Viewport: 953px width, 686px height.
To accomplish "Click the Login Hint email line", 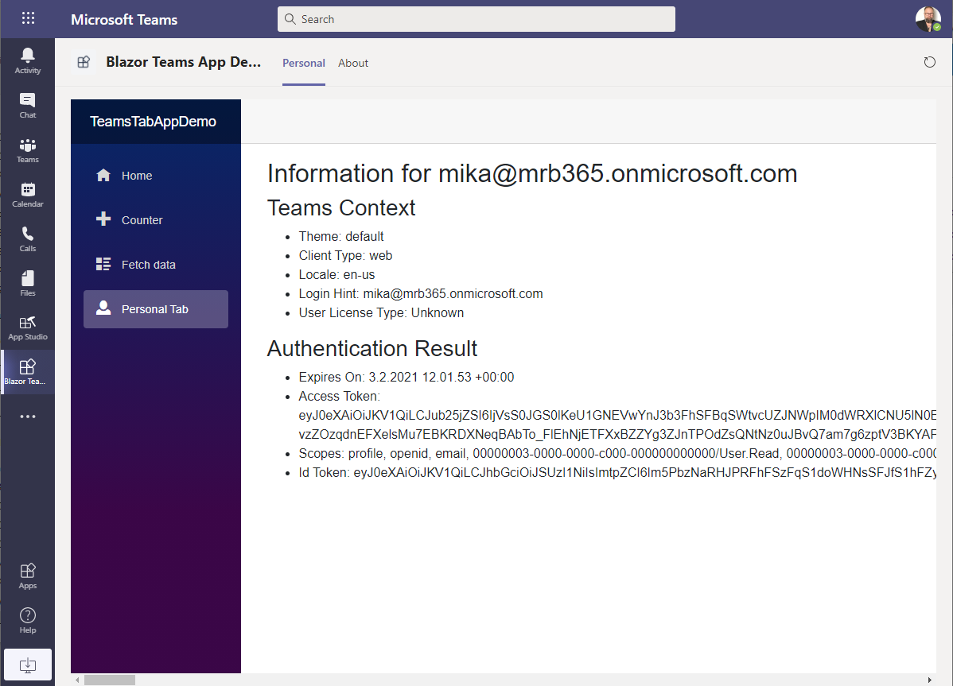I will pyautogui.click(x=421, y=294).
